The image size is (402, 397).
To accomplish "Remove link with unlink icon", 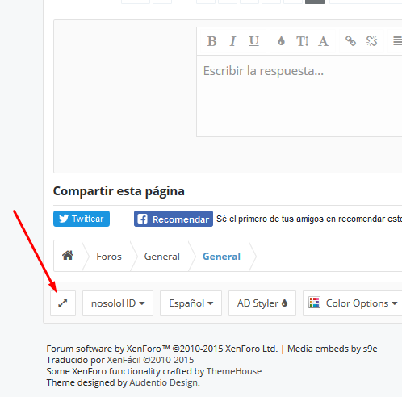I will click(371, 41).
